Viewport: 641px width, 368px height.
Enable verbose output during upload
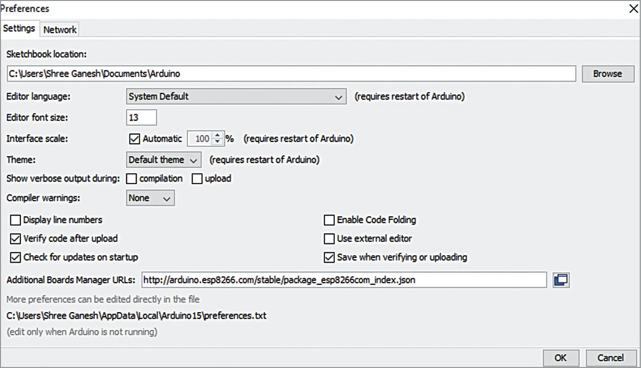coord(197,179)
